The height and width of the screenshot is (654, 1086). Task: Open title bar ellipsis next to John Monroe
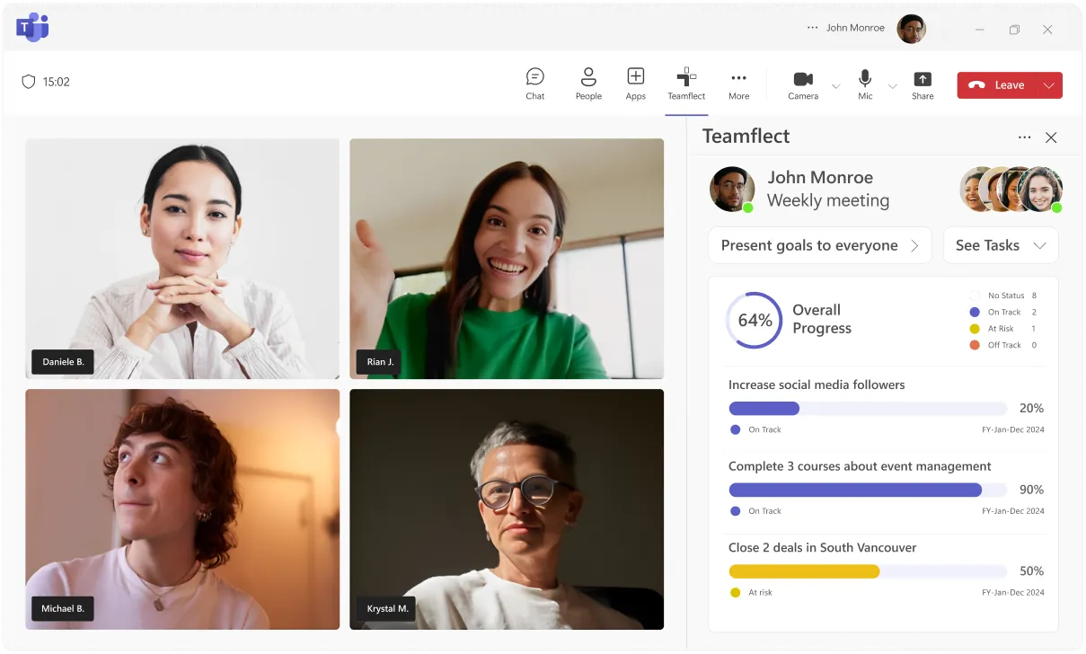coord(813,28)
